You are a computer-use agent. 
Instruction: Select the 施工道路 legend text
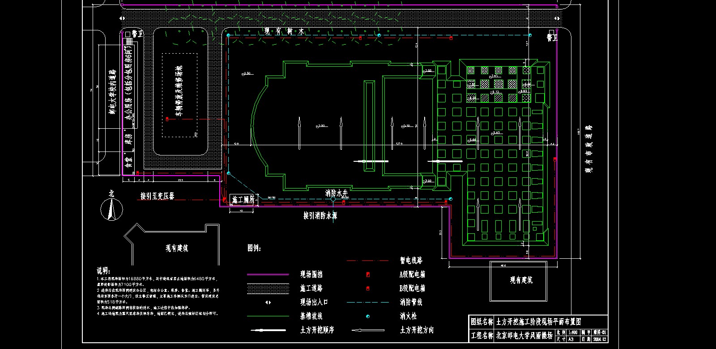tap(311, 288)
